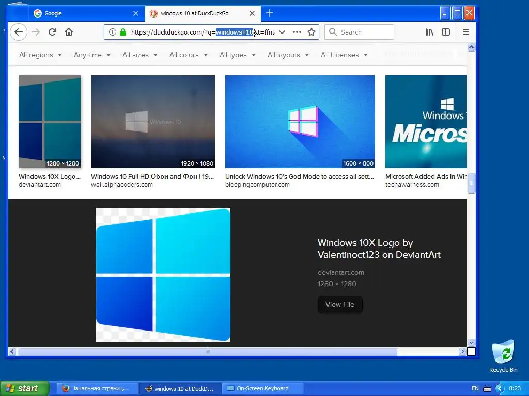Click the keyboard tray icon

point(487,389)
